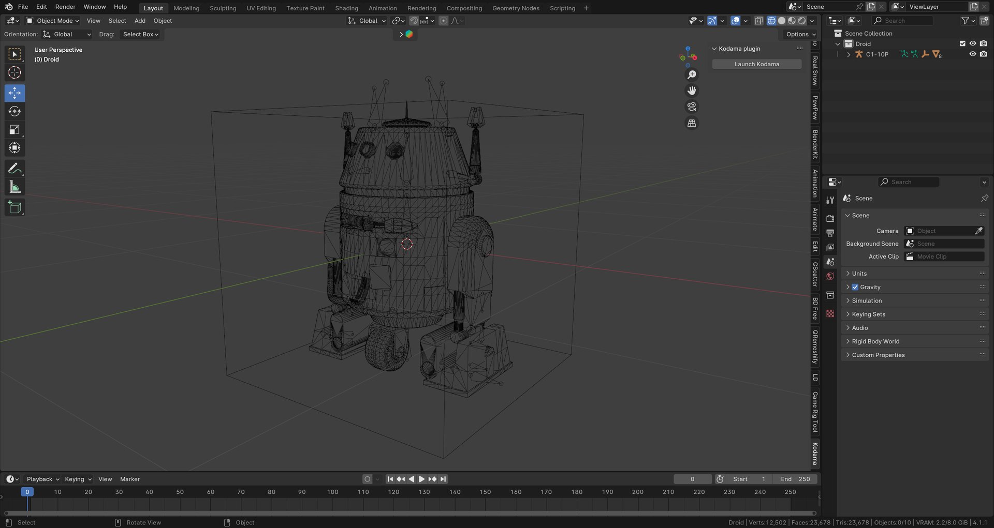Open the outliner filter funnel icon
Viewport: 994px width, 528px height.
(x=965, y=21)
